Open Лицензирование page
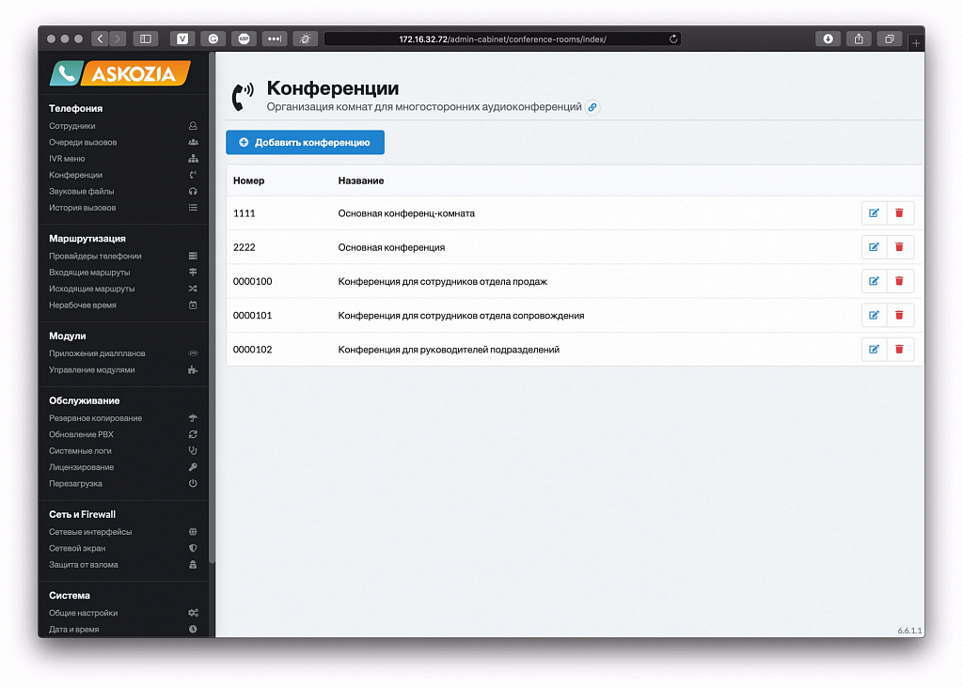This screenshot has height=688, width=963. tap(123, 467)
